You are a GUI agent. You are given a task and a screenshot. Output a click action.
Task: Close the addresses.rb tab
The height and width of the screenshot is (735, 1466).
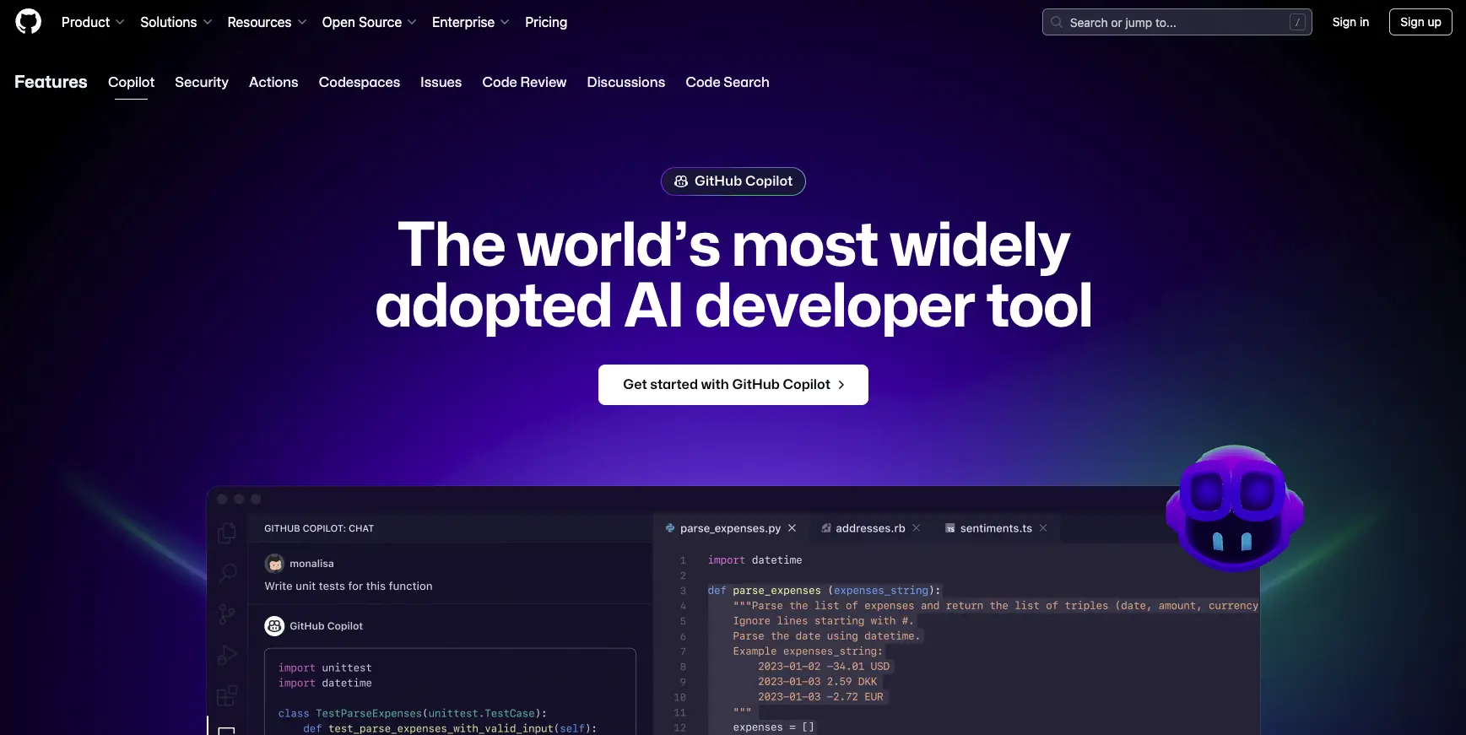click(x=917, y=528)
